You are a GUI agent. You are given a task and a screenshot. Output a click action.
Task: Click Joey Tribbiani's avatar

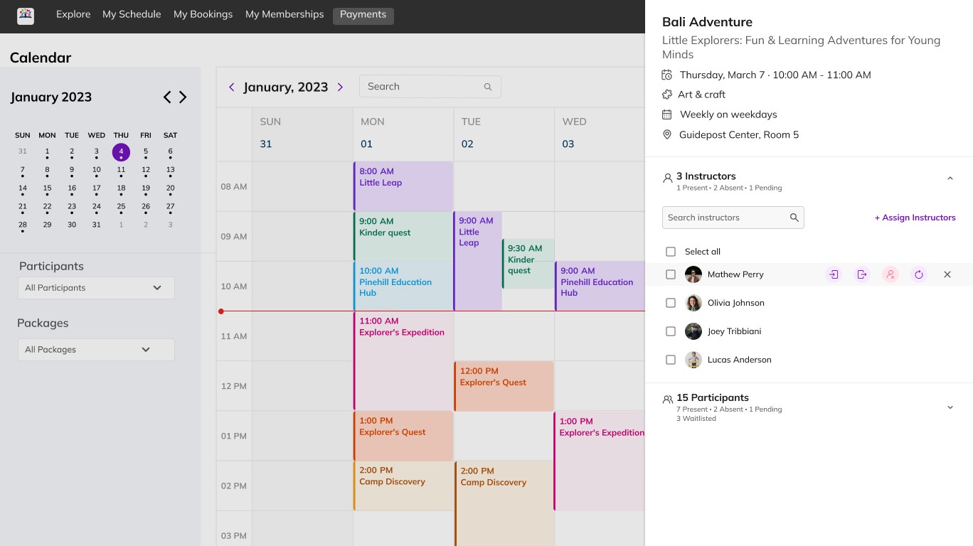[x=693, y=331]
